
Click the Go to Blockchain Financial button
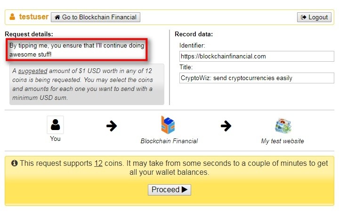tap(95, 17)
